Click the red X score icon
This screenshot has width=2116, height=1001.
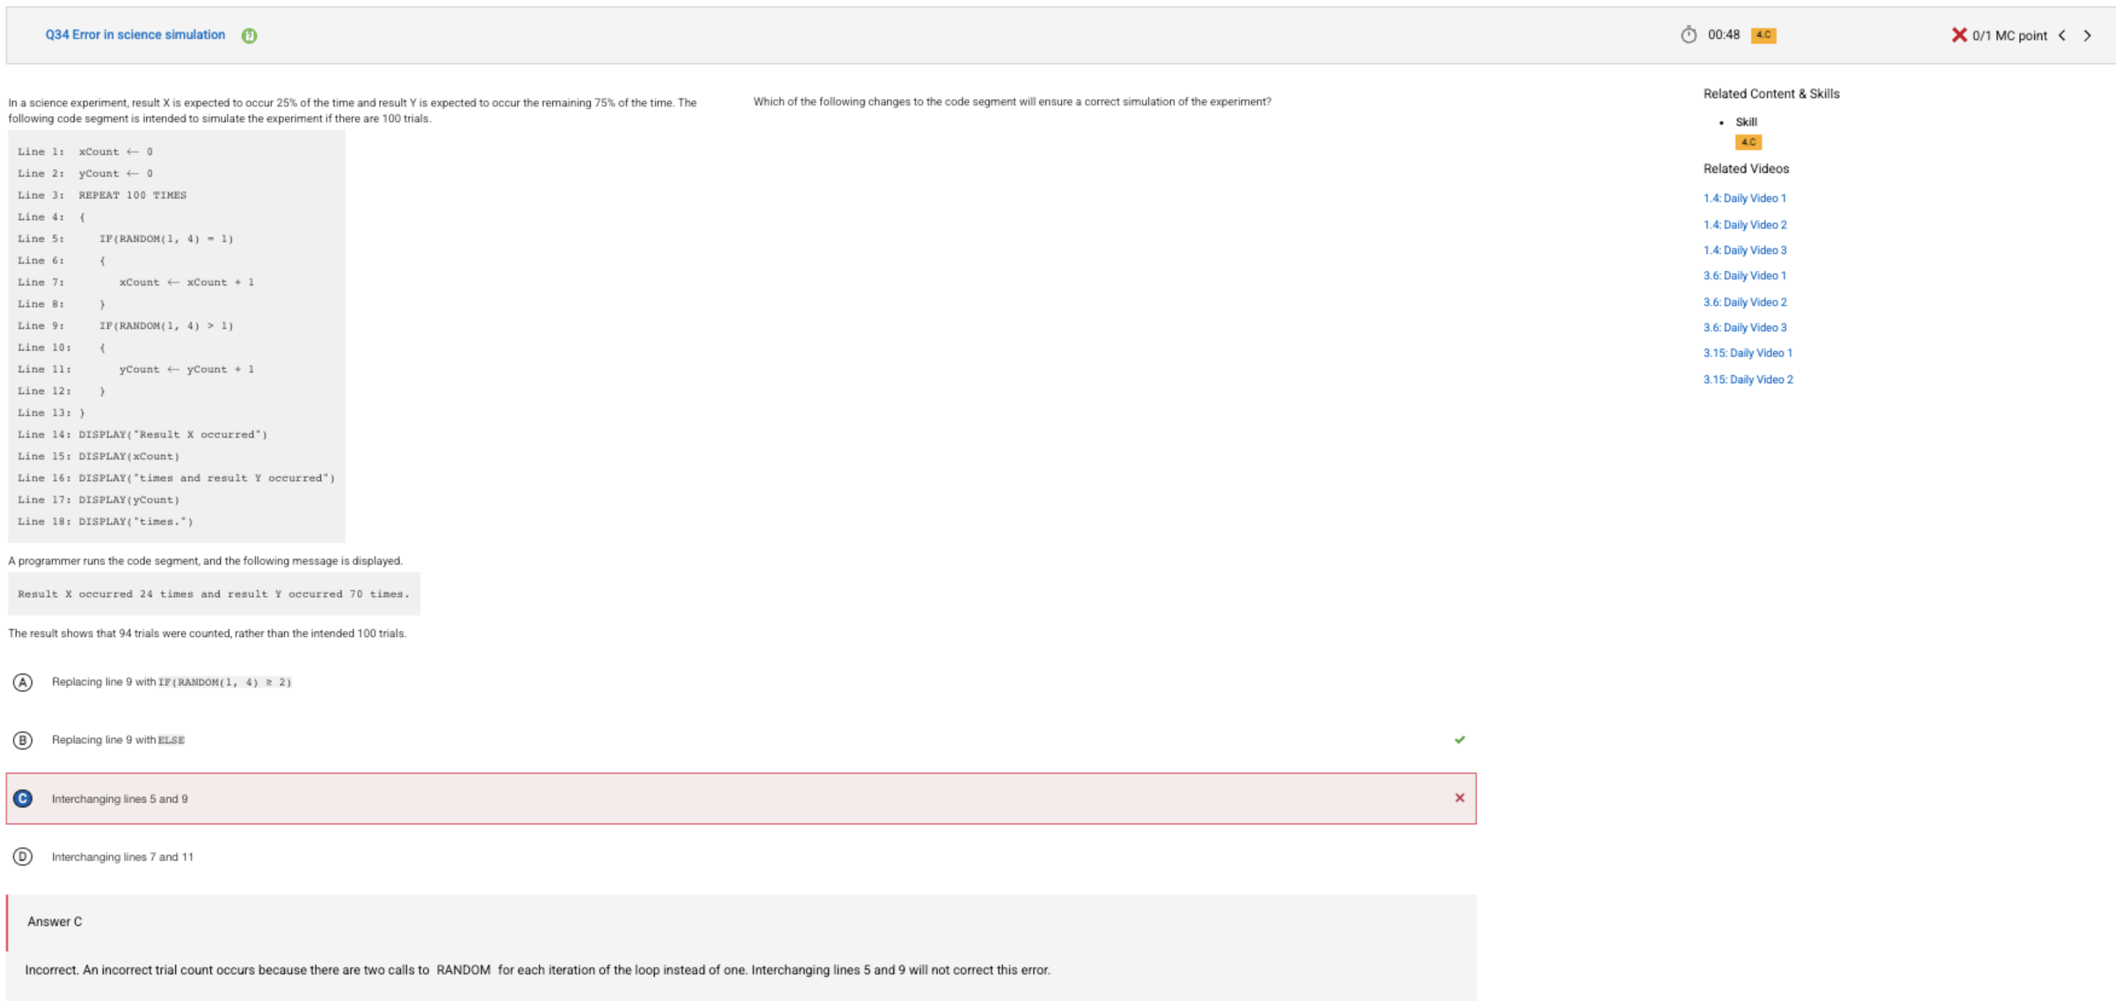[x=1958, y=34]
